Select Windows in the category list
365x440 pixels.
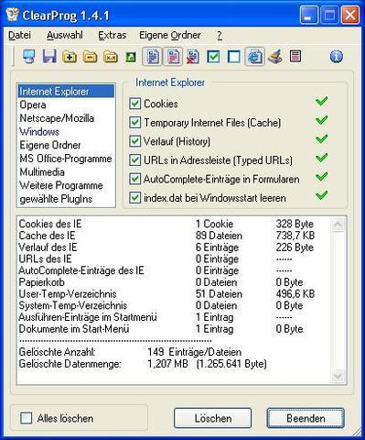[x=66, y=132]
